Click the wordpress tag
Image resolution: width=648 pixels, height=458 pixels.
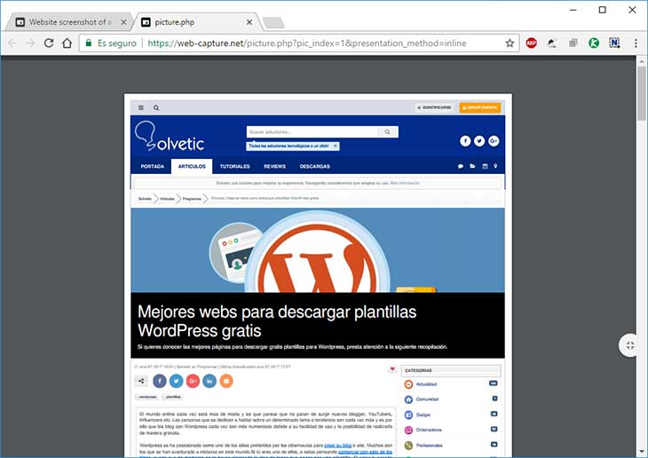click(147, 397)
